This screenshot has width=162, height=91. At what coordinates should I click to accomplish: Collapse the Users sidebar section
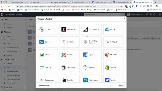pos(25,20)
